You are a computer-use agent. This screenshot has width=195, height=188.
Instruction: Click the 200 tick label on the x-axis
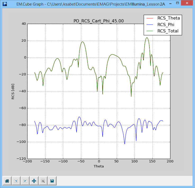(170, 161)
